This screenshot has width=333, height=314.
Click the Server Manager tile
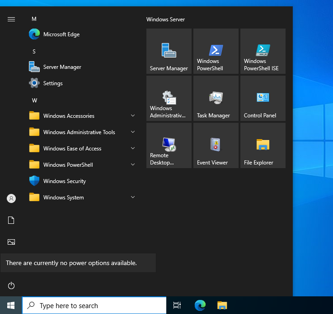(x=169, y=51)
